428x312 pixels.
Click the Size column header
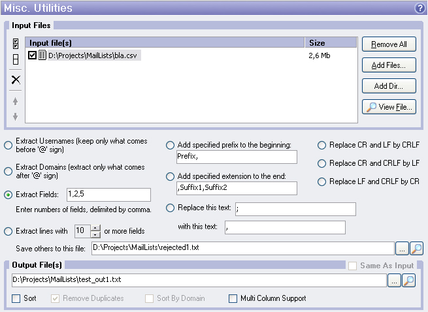tap(331, 43)
